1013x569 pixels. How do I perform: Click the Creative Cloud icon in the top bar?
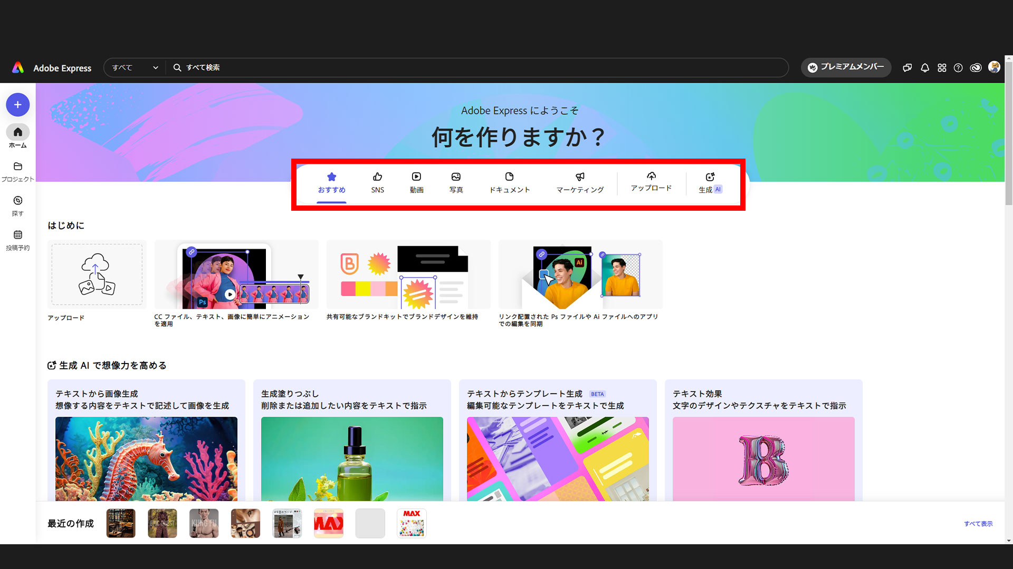[x=976, y=67]
